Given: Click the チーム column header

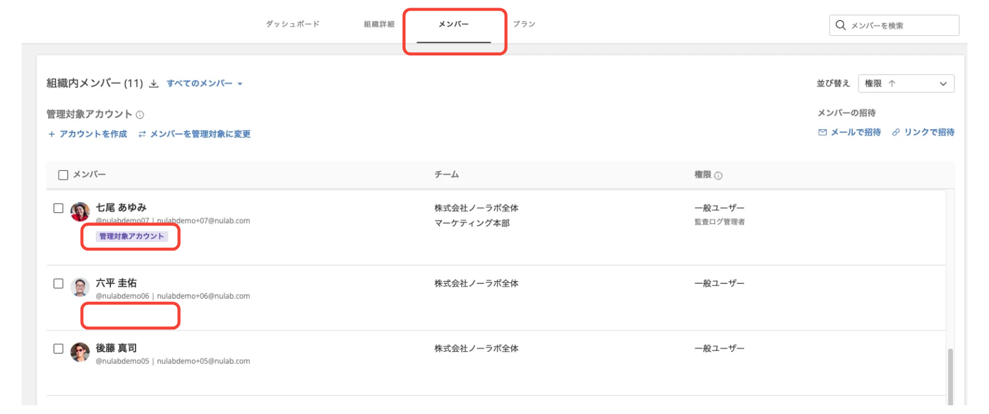Looking at the screenshot, I should (446, 174).
